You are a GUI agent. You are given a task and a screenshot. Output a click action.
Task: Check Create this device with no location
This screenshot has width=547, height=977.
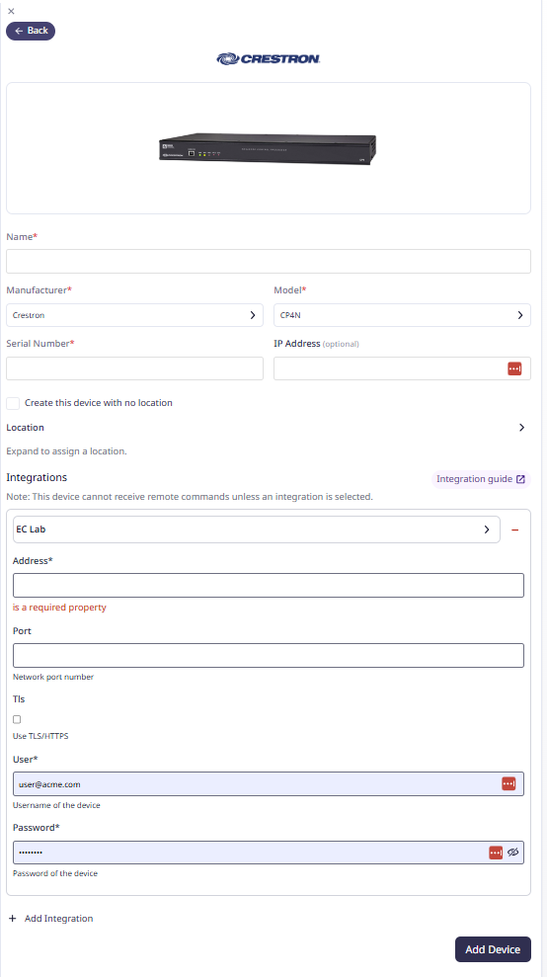13,403
